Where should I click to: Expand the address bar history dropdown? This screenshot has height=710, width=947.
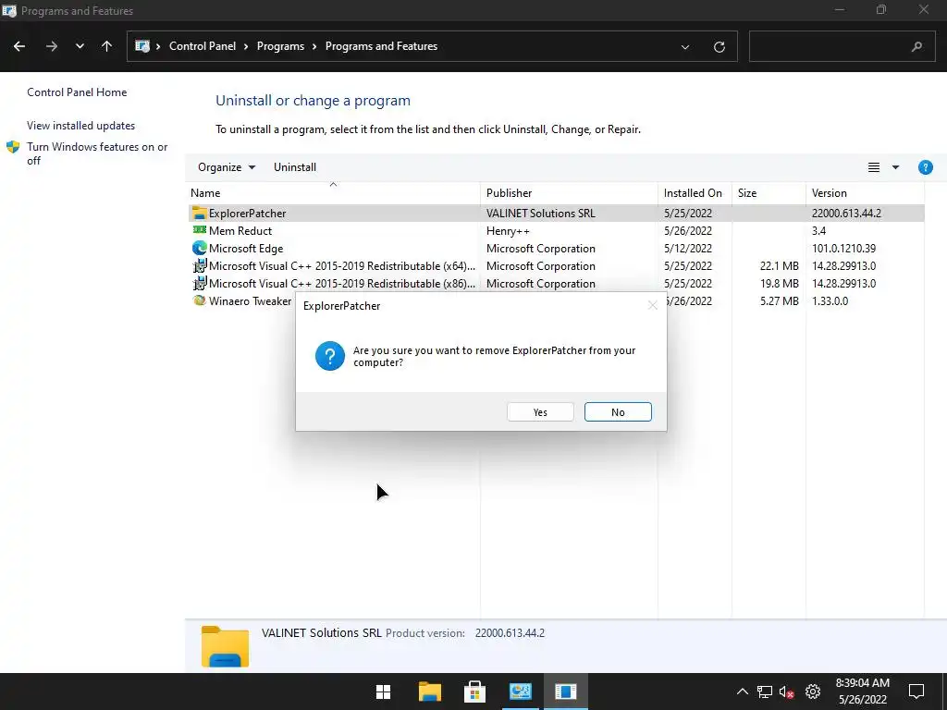click(685, 46)
